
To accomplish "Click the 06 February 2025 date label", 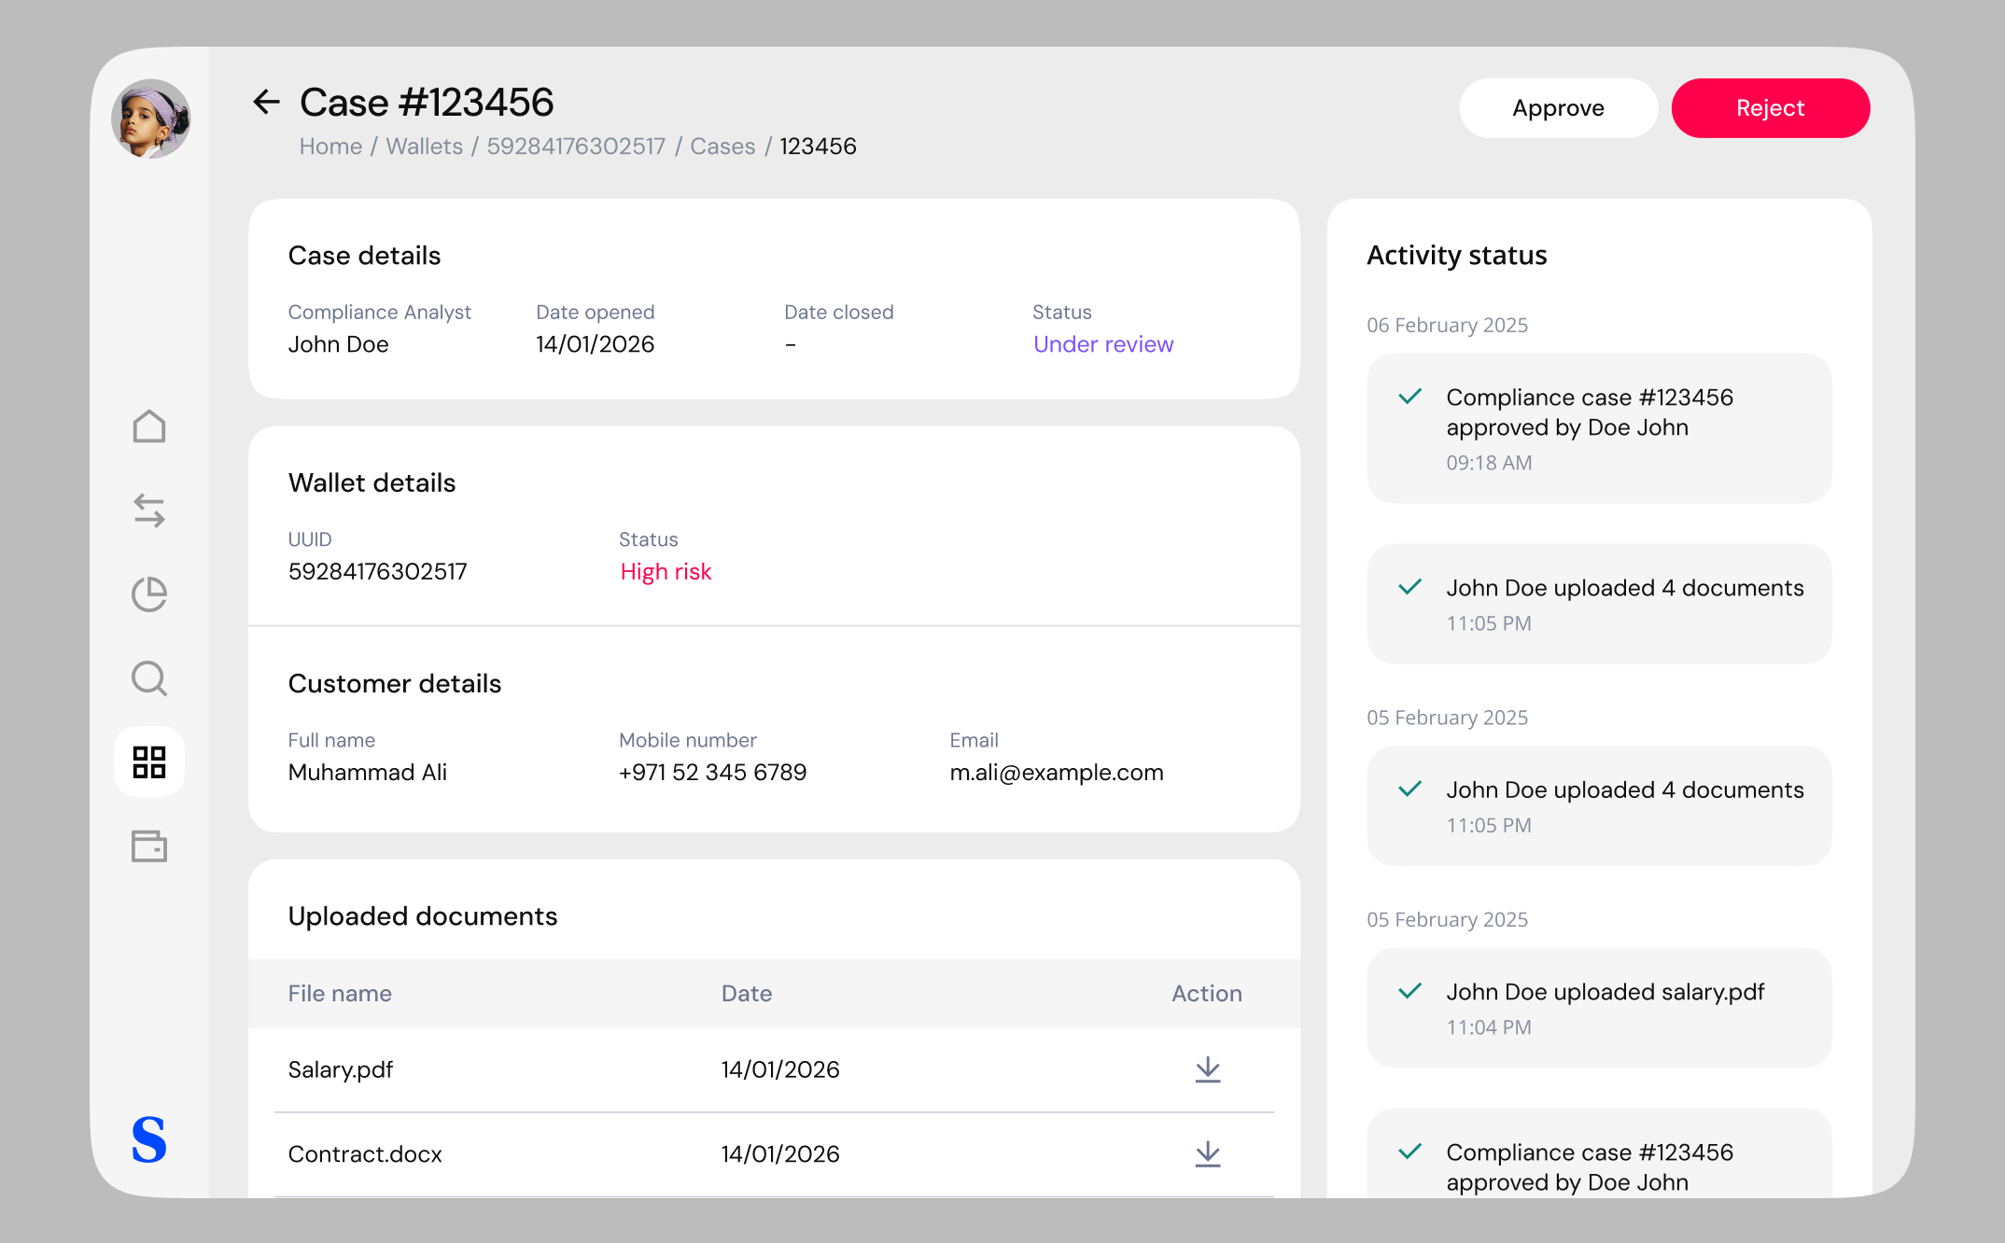I will tap(1447, 326).
